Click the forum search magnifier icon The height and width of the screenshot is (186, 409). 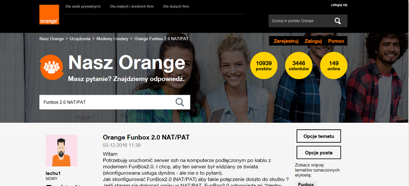pos(180,102)
